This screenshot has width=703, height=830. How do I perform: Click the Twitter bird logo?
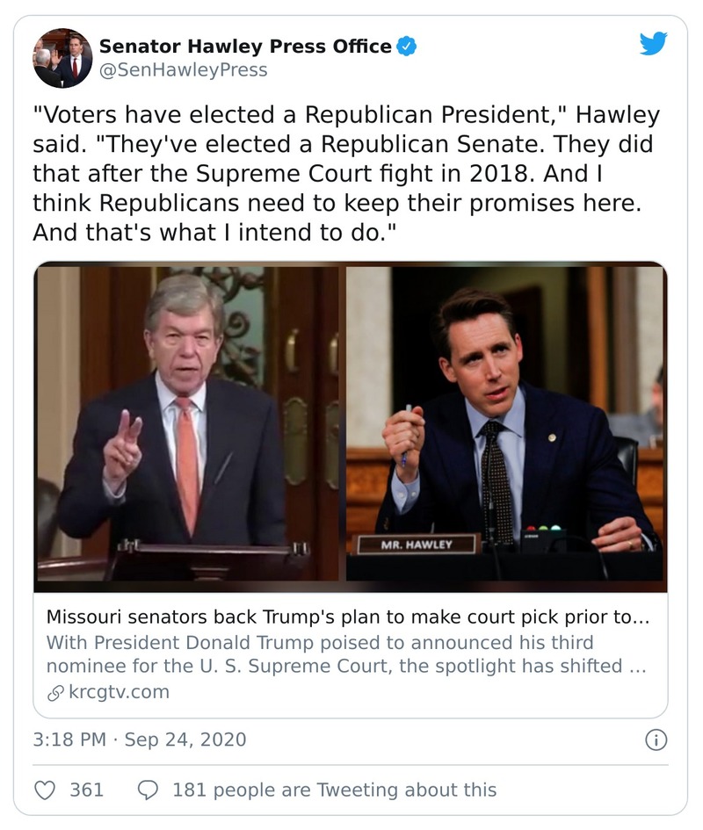coord(653,44)
